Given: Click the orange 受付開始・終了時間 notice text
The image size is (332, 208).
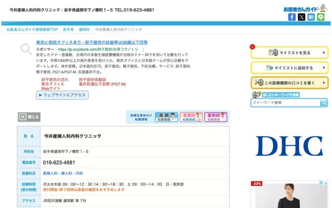Looking at the screenshot, I should [x=84, y=190].
